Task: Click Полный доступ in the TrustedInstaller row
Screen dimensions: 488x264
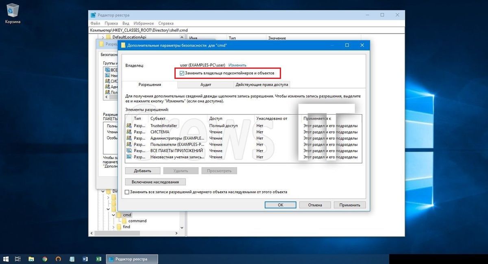Action: [x=223, y=126]
